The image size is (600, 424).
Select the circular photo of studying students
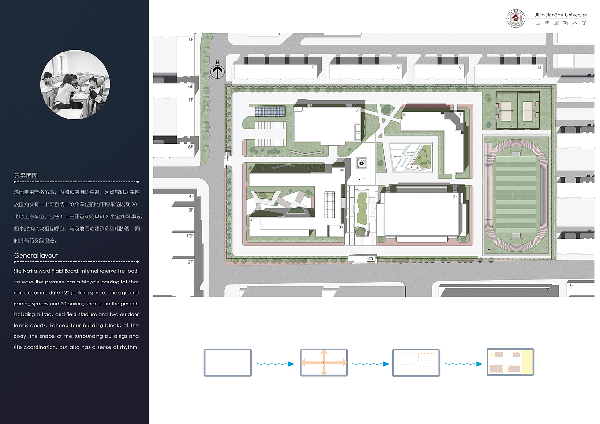[75, 85]
